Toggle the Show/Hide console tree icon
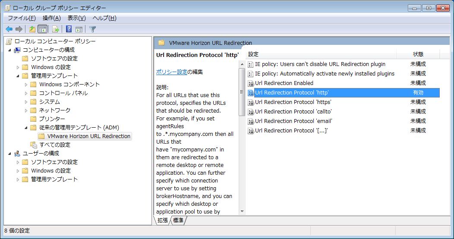This screenshot has width=454, height=239. 43,29
